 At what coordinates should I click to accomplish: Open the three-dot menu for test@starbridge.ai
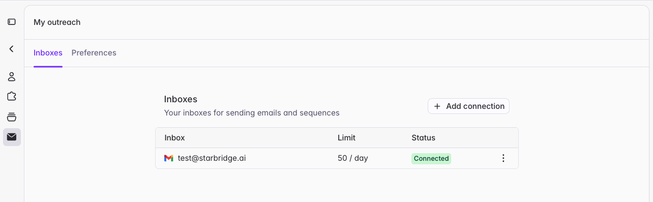(x=503, y=158)
